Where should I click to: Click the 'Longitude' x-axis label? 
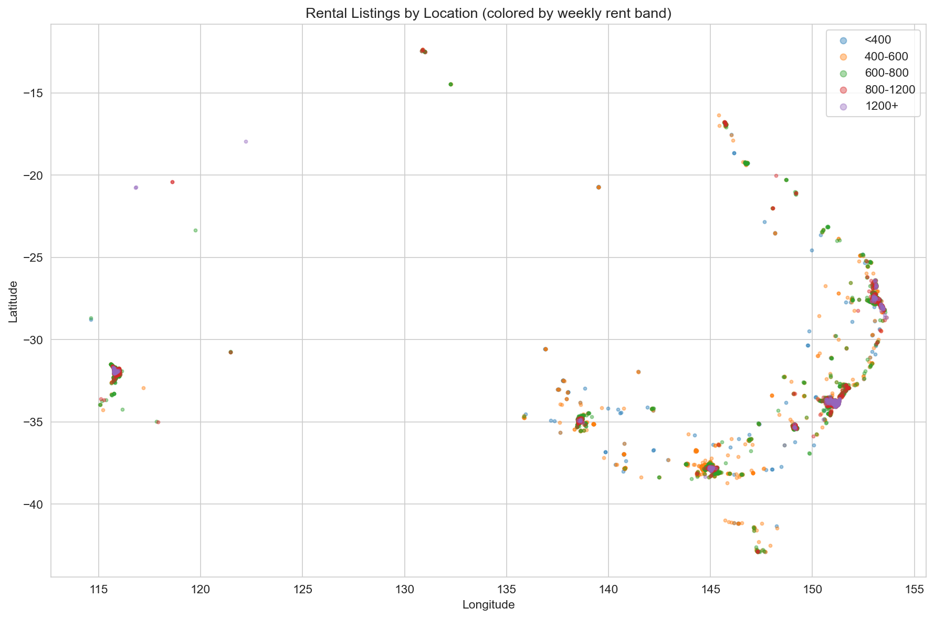[x=488, y=605]
